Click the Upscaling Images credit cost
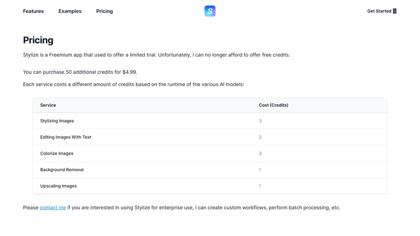420x236 pixels. [260, 186]
